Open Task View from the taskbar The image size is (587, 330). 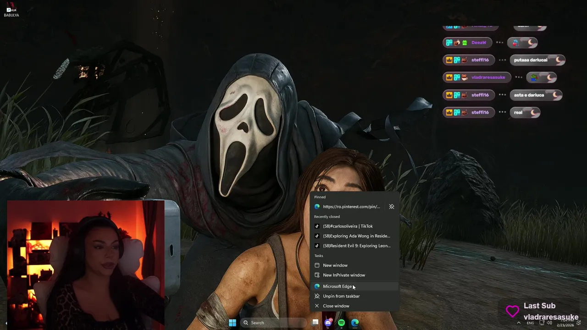(315, 323)
